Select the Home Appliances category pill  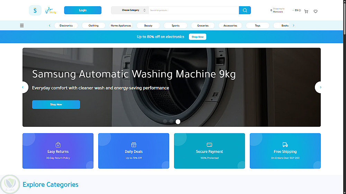[121, 26]
